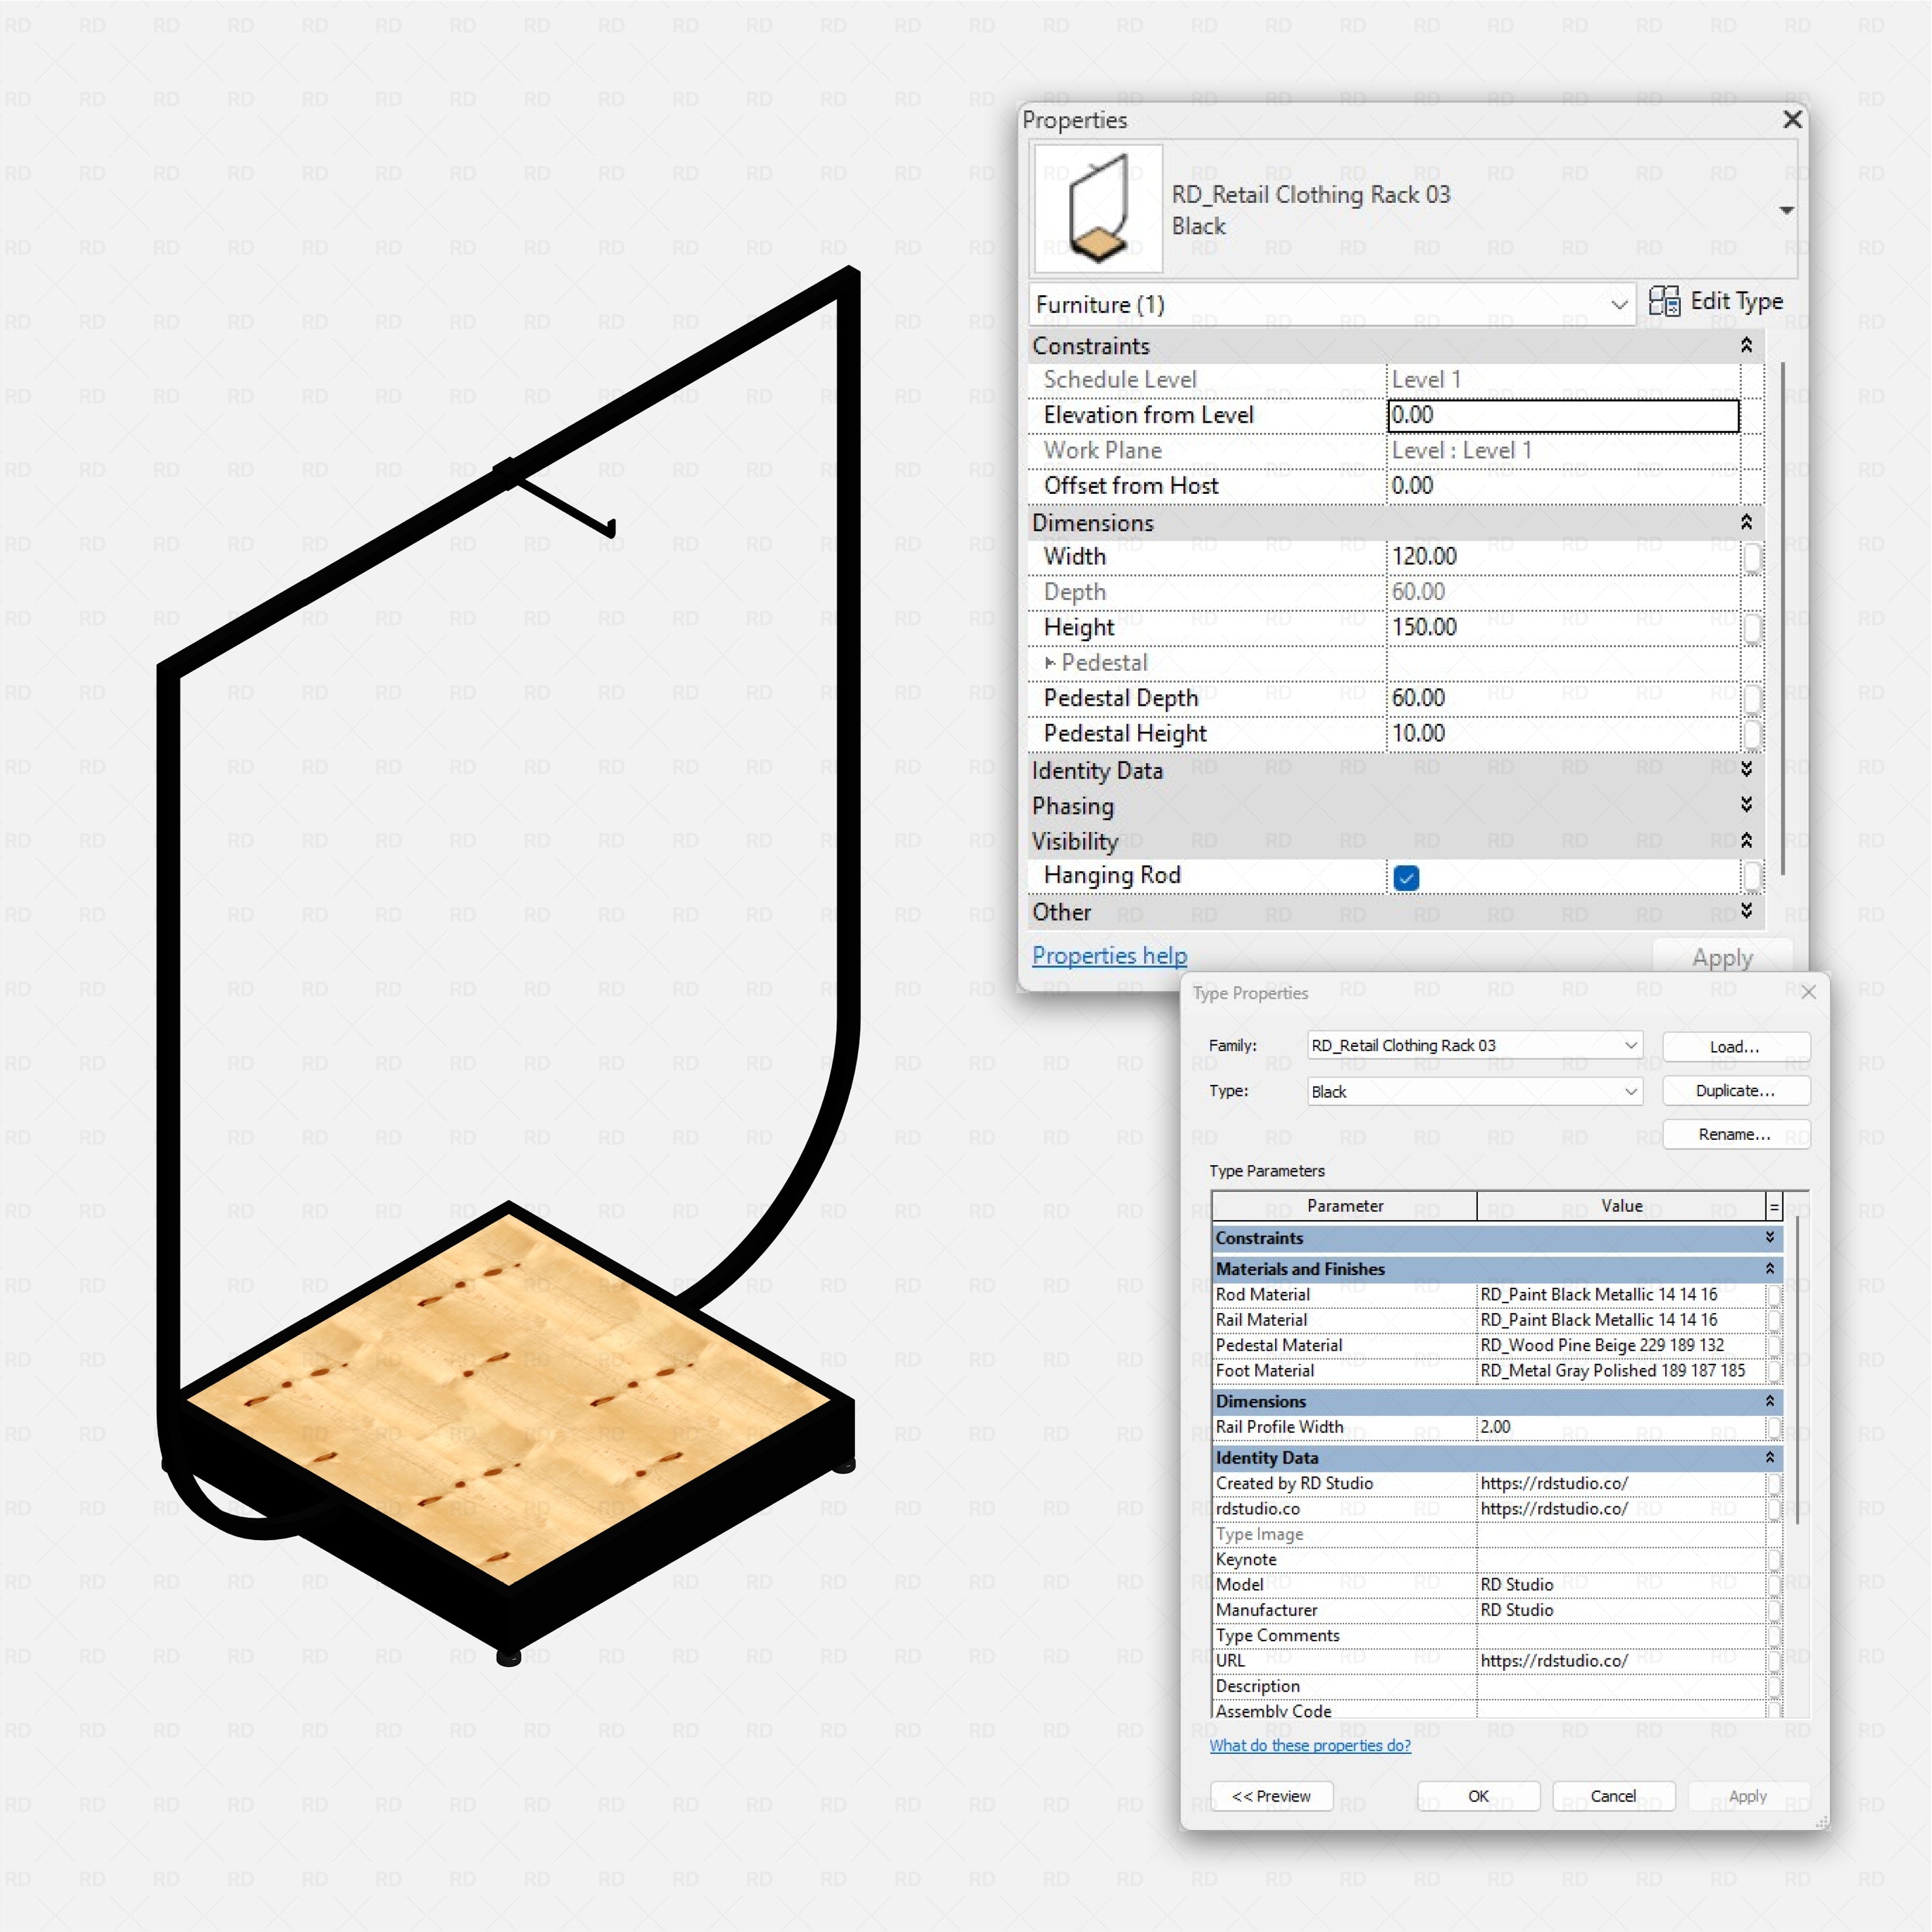
Task: Click the Pedestal Material value cell
Action: pyautogui.click(x=1621, y=1345)
